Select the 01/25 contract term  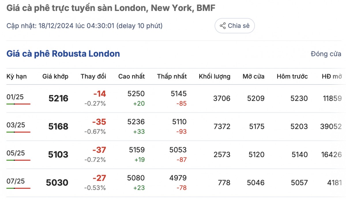15,97
